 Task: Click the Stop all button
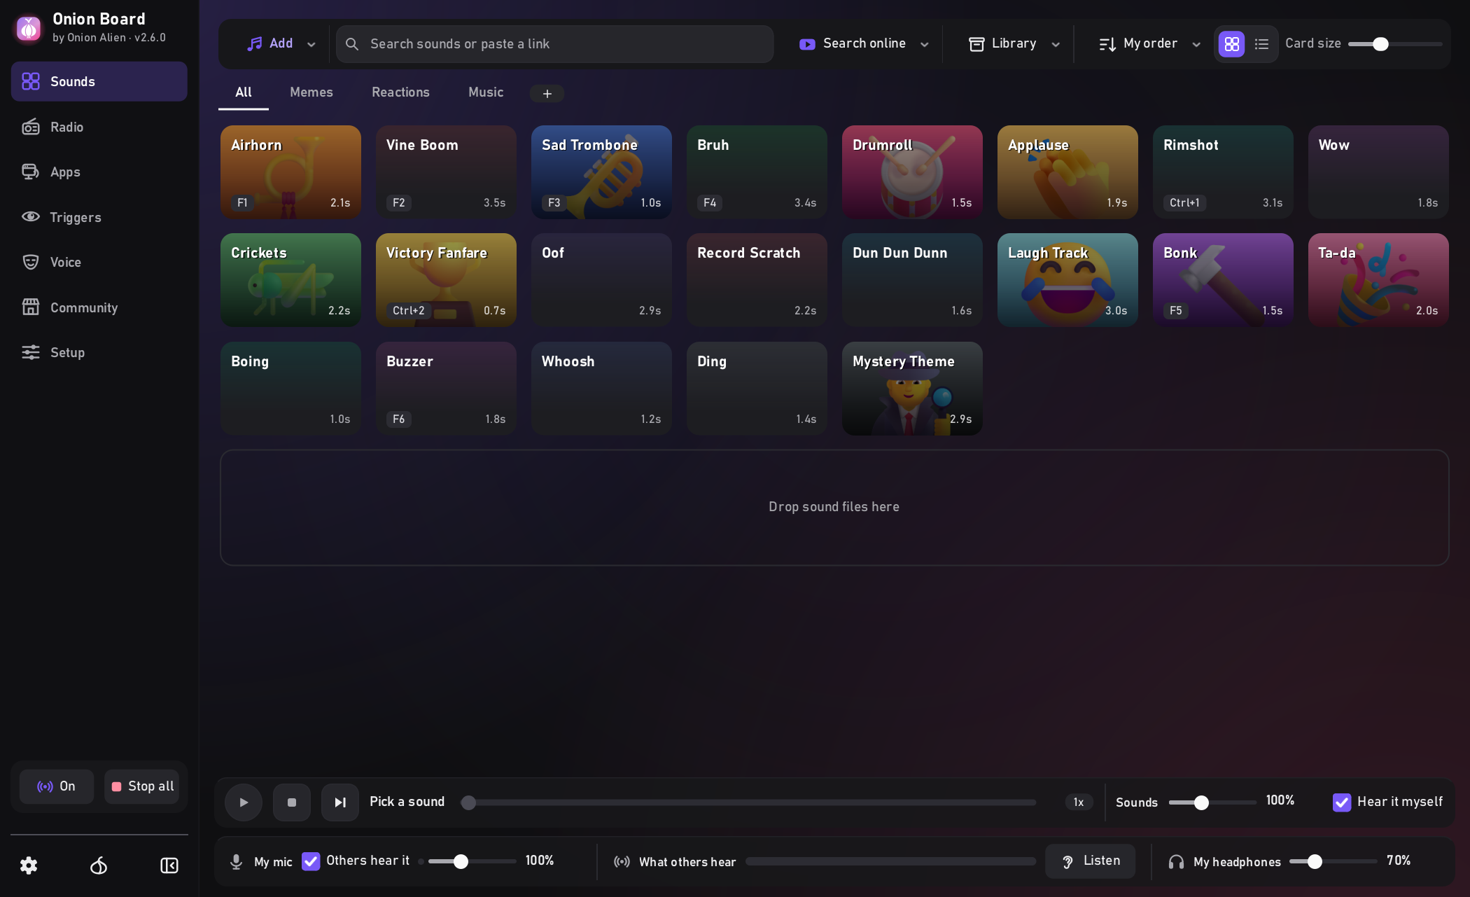[x=142, y=786]
